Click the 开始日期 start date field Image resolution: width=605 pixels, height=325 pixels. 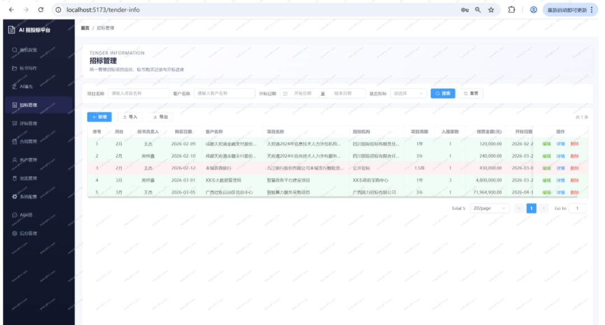tap(303, 93)
